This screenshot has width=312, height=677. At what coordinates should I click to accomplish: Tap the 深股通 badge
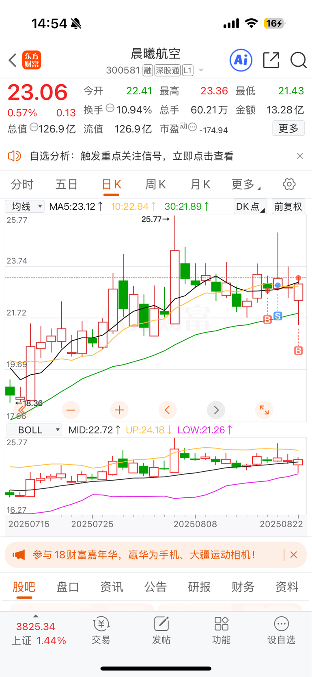point(167,70)
